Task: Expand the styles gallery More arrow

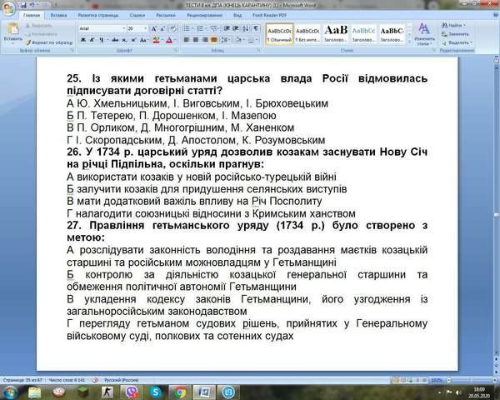Action: 409,42
